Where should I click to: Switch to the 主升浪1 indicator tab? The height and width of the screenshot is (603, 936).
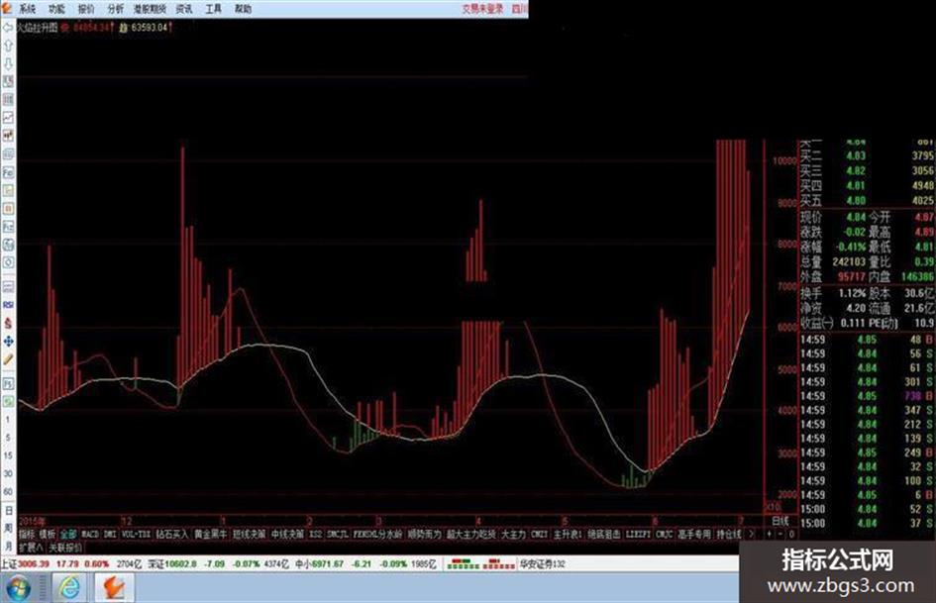568,534
